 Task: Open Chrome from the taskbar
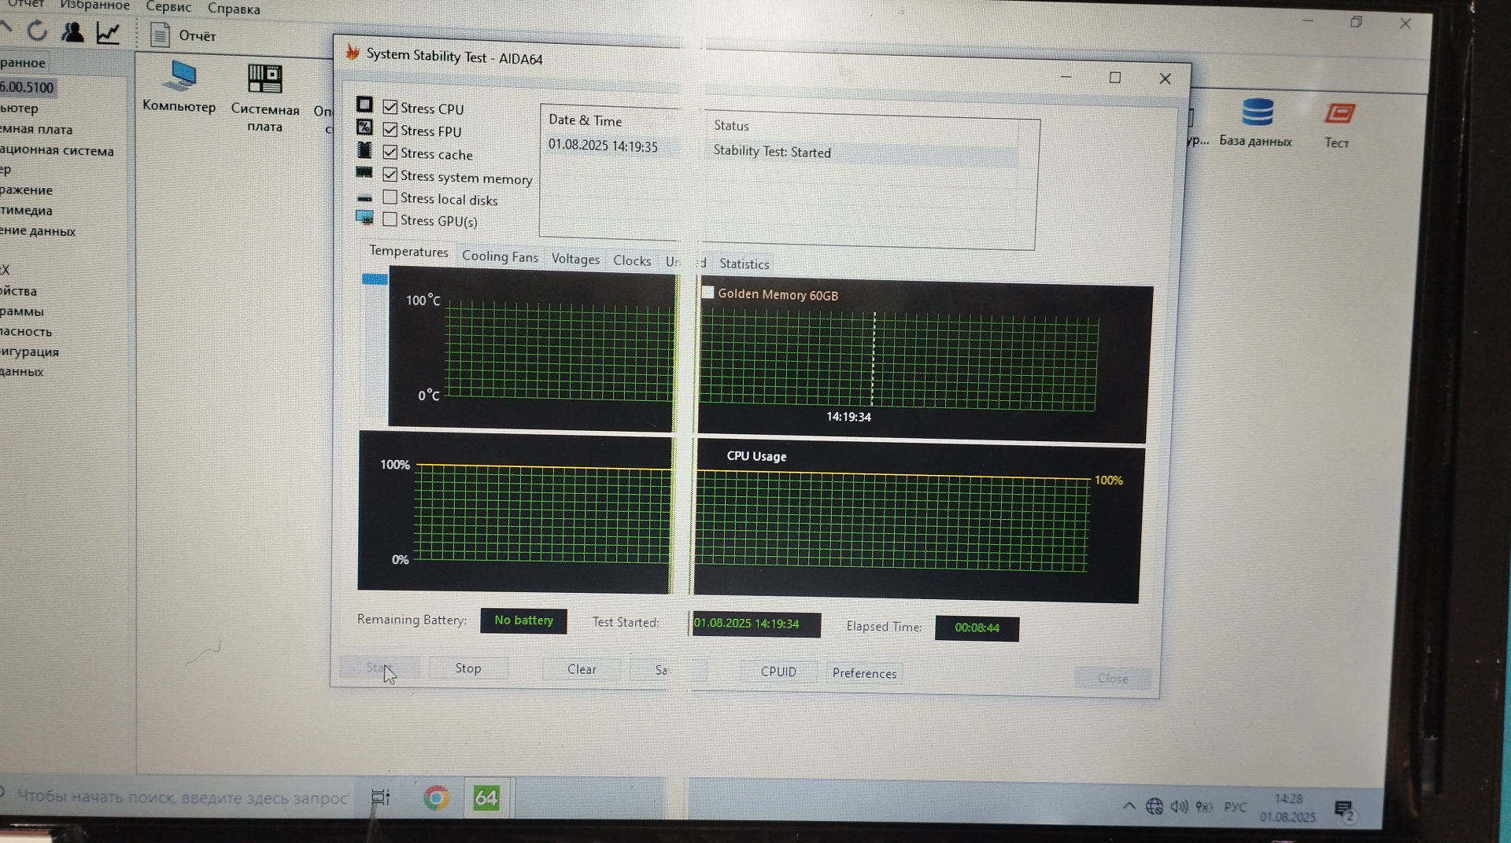436,798
